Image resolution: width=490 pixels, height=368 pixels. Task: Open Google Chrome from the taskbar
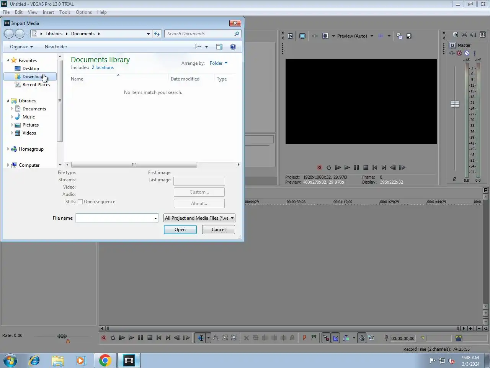point(105,360)
